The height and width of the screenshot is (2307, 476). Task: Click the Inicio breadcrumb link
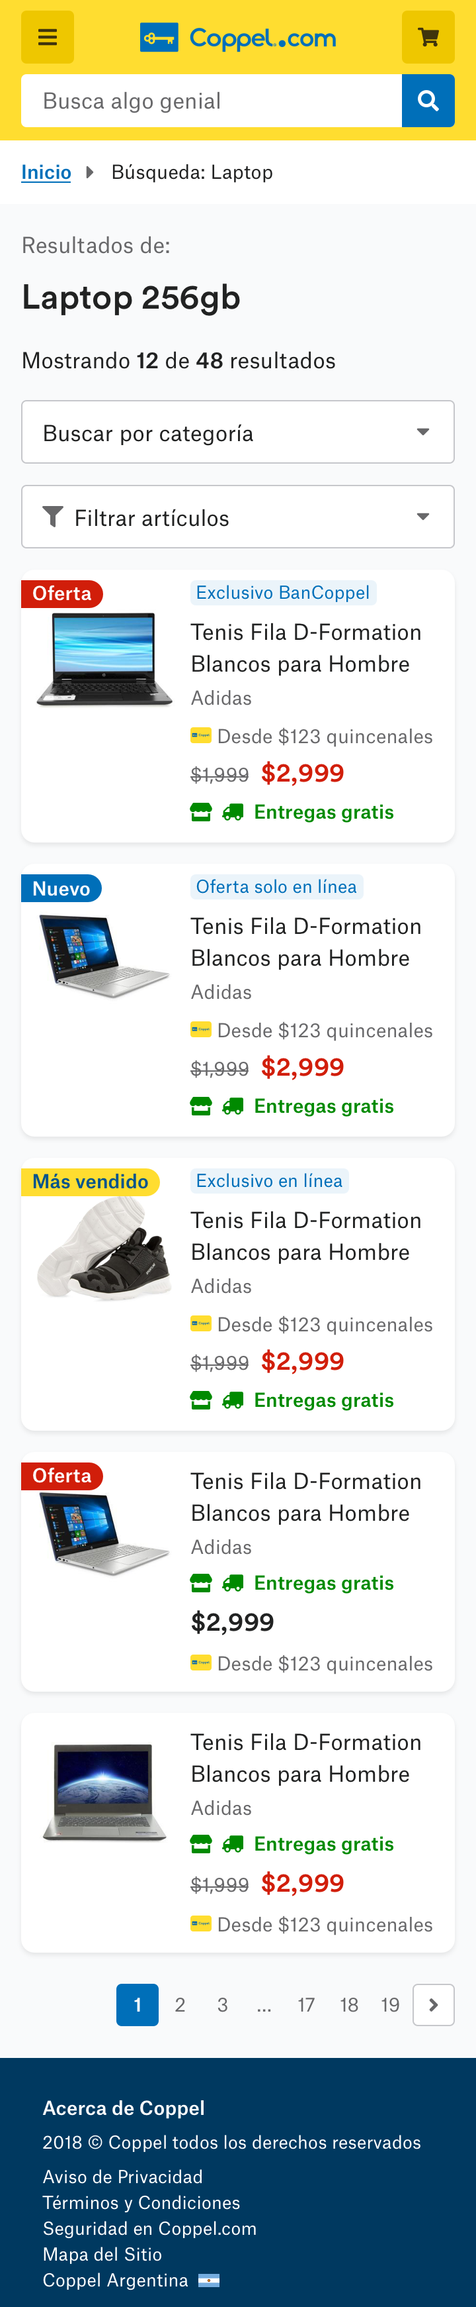click(x=46, y=172)
